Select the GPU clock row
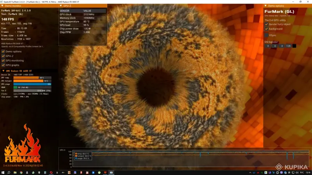Screen dimensions: 312x175 (x=83, y=14)
